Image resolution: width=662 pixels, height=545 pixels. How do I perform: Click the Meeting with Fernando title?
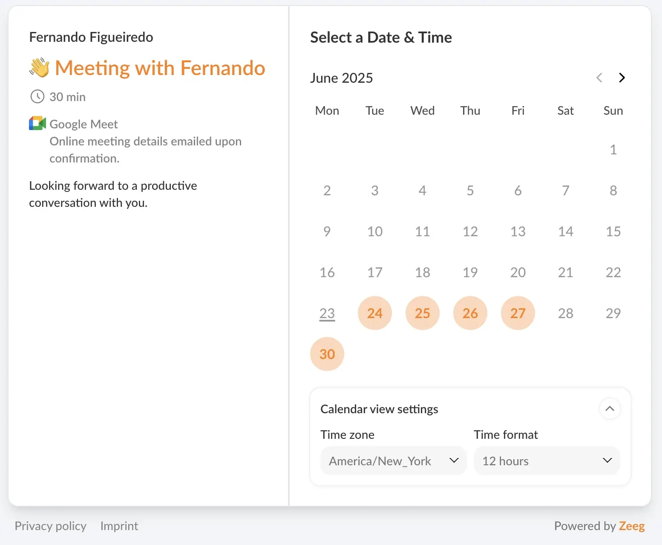[x=160, y=68]
